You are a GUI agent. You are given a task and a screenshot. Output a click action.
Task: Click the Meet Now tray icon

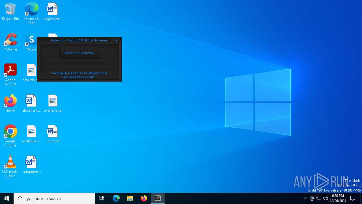tap(312, 198)
